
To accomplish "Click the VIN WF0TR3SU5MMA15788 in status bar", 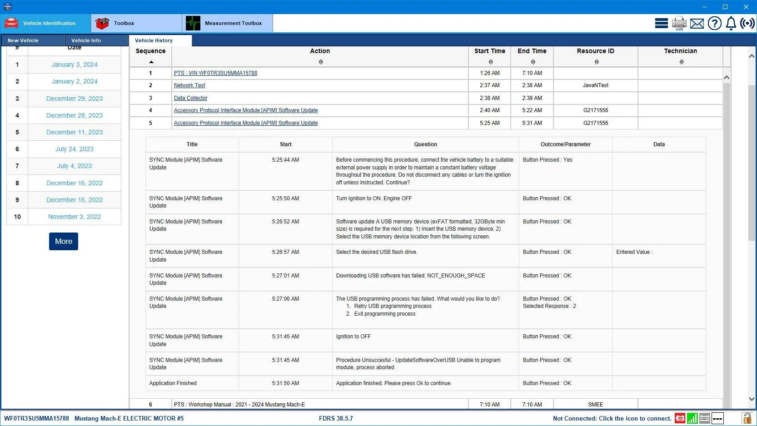I will [37, 418].
